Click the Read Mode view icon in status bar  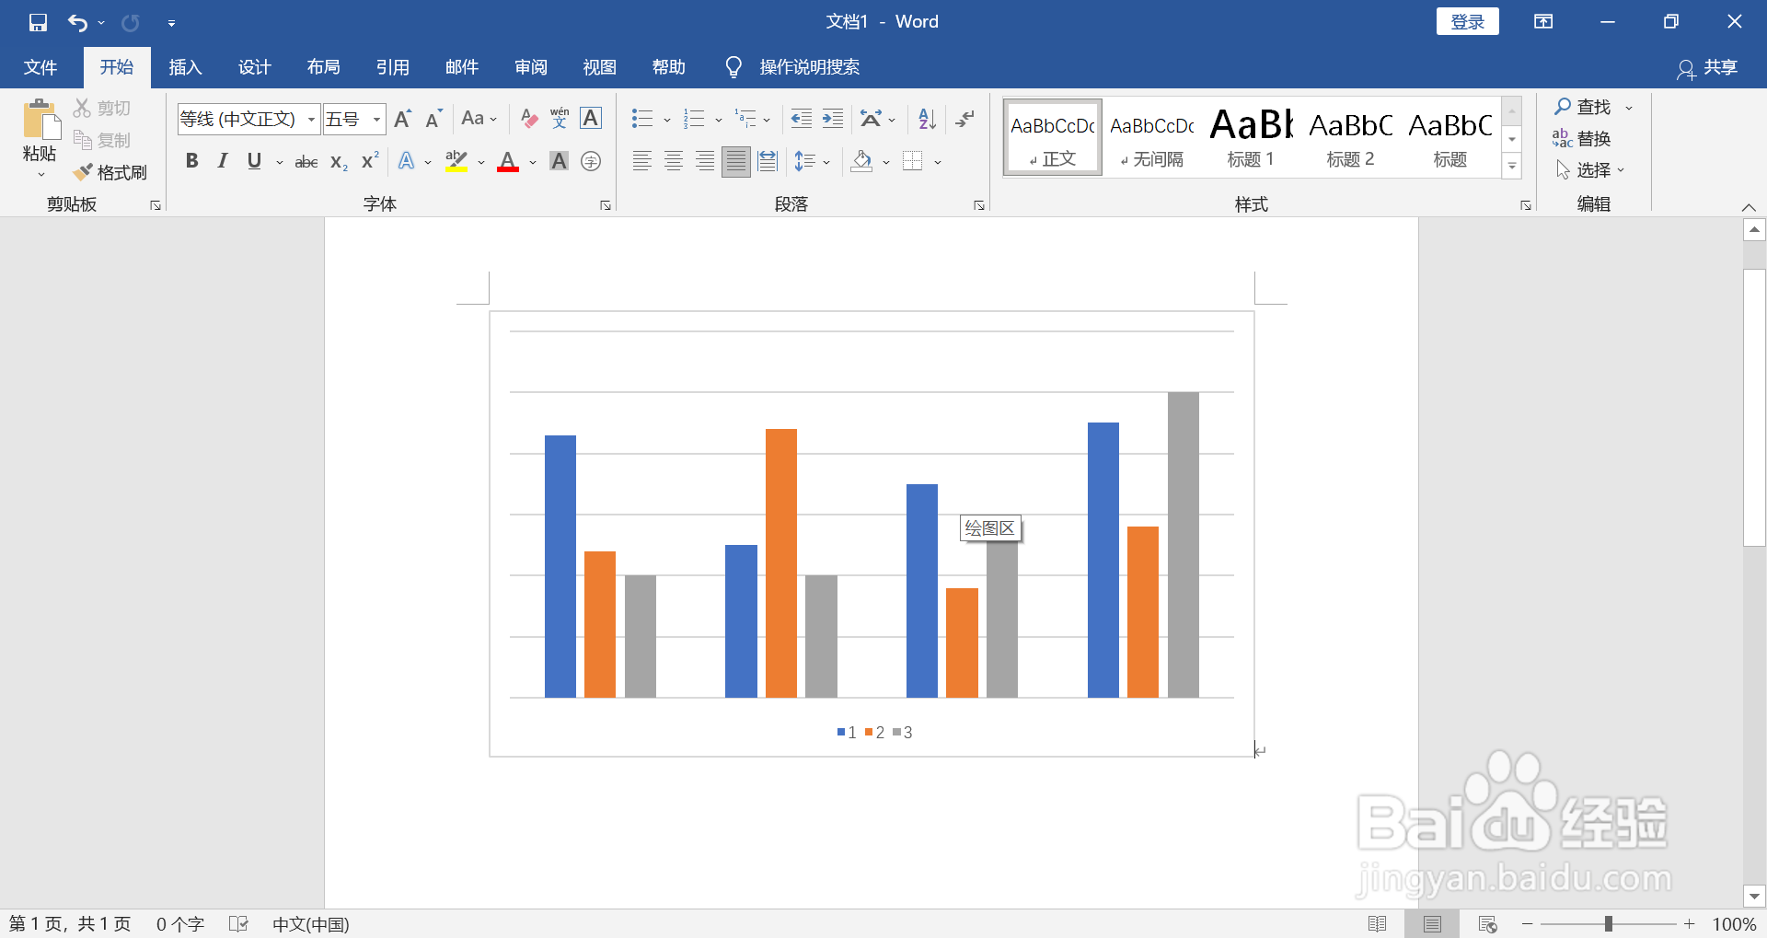tap(1378, 924)
